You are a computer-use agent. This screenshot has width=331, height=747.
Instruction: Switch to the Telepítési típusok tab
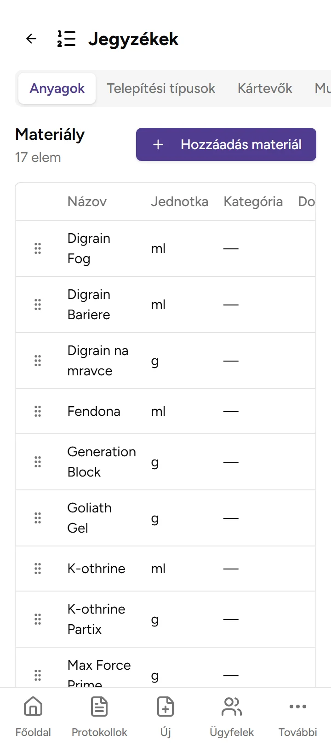coord(161,88)
